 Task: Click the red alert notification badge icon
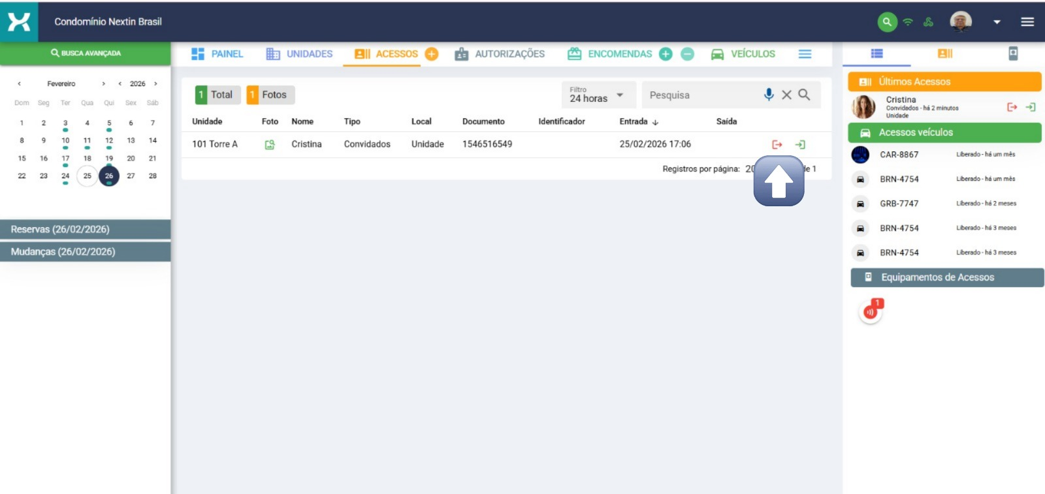click(871, 311)
